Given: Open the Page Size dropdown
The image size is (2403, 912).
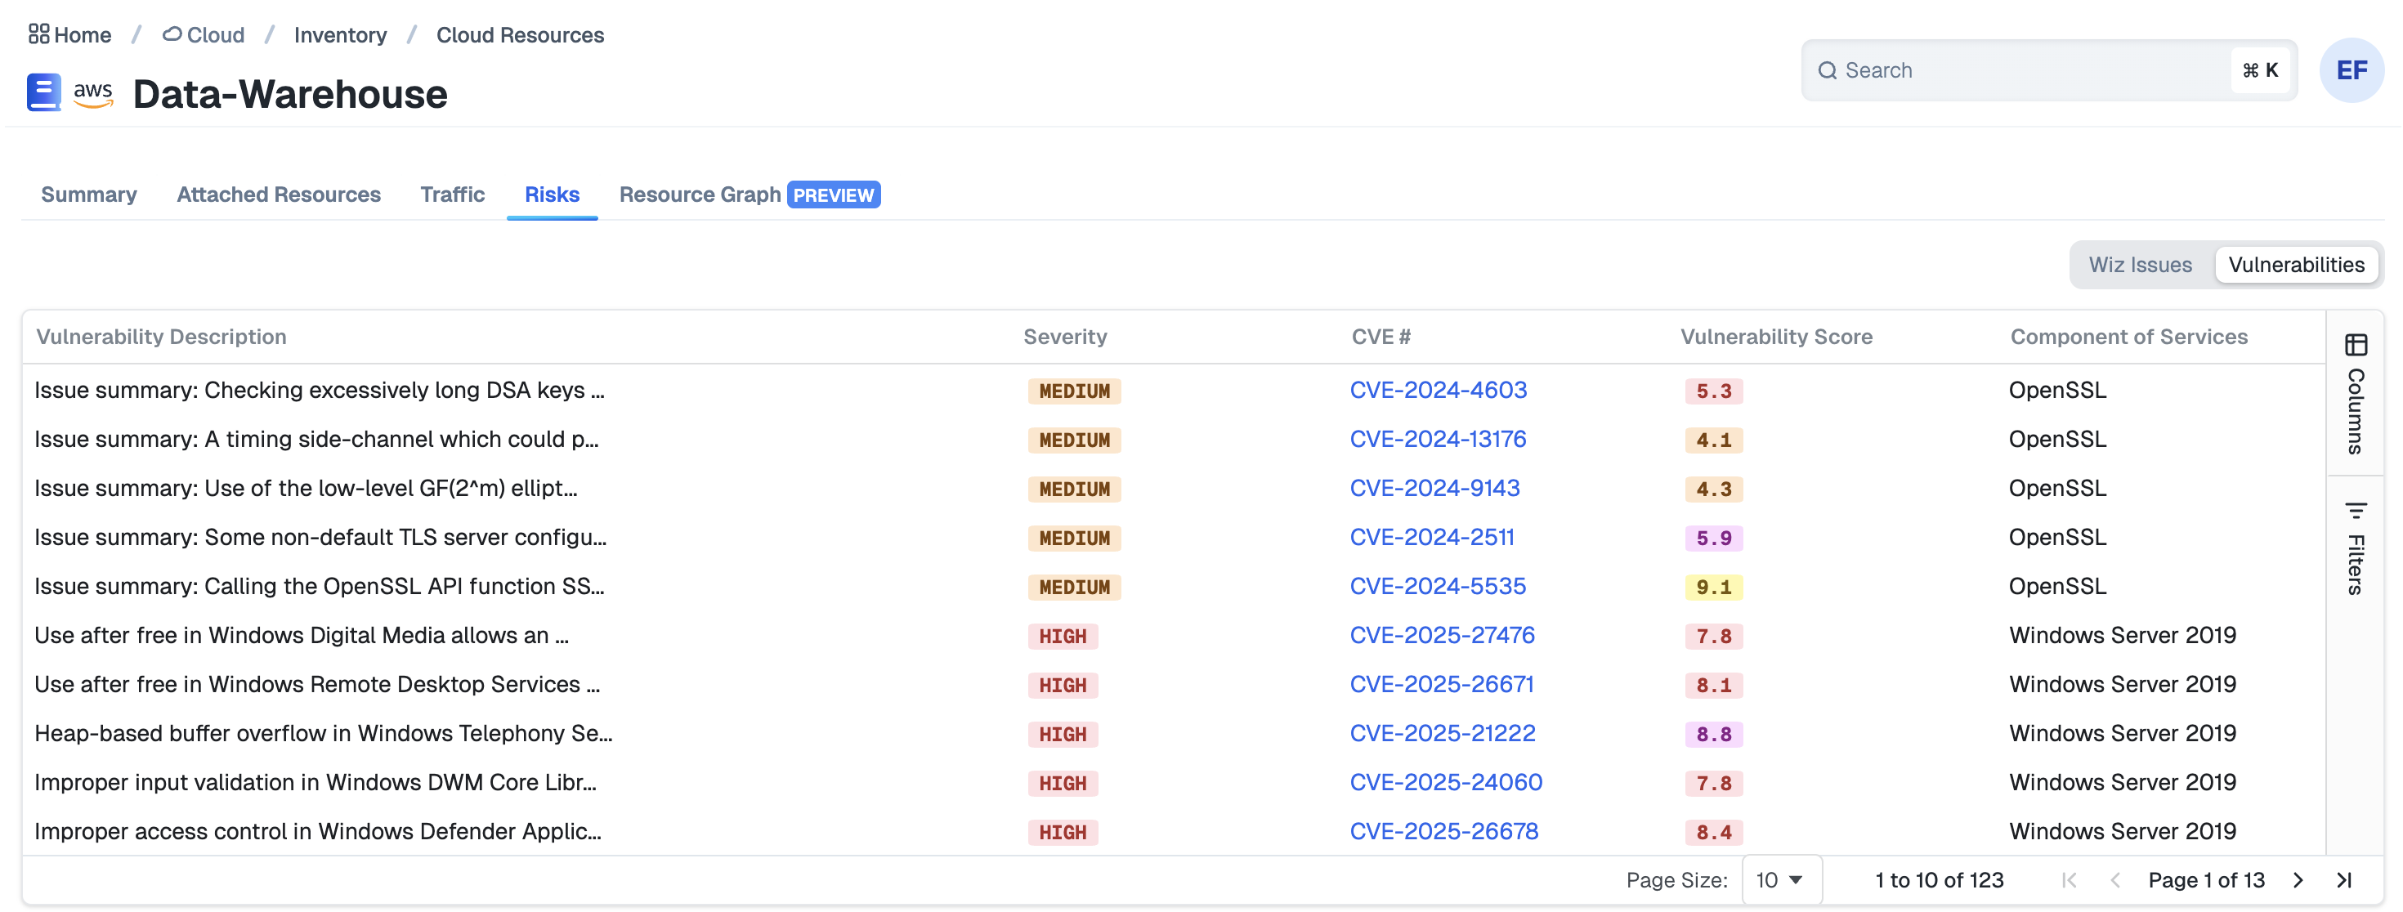Looking at the screenshot, I should tap(1781, 879).
